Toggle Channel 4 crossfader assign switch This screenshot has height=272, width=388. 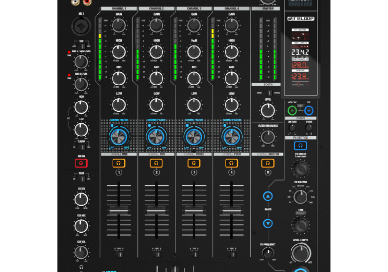tap(232, 254)
